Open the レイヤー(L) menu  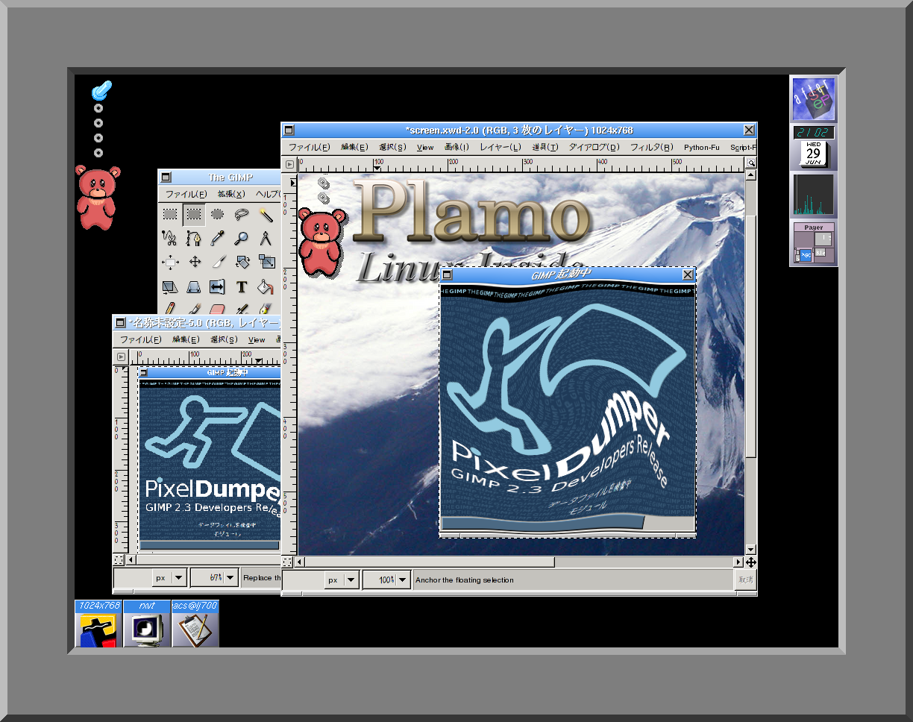coord(501,147)
